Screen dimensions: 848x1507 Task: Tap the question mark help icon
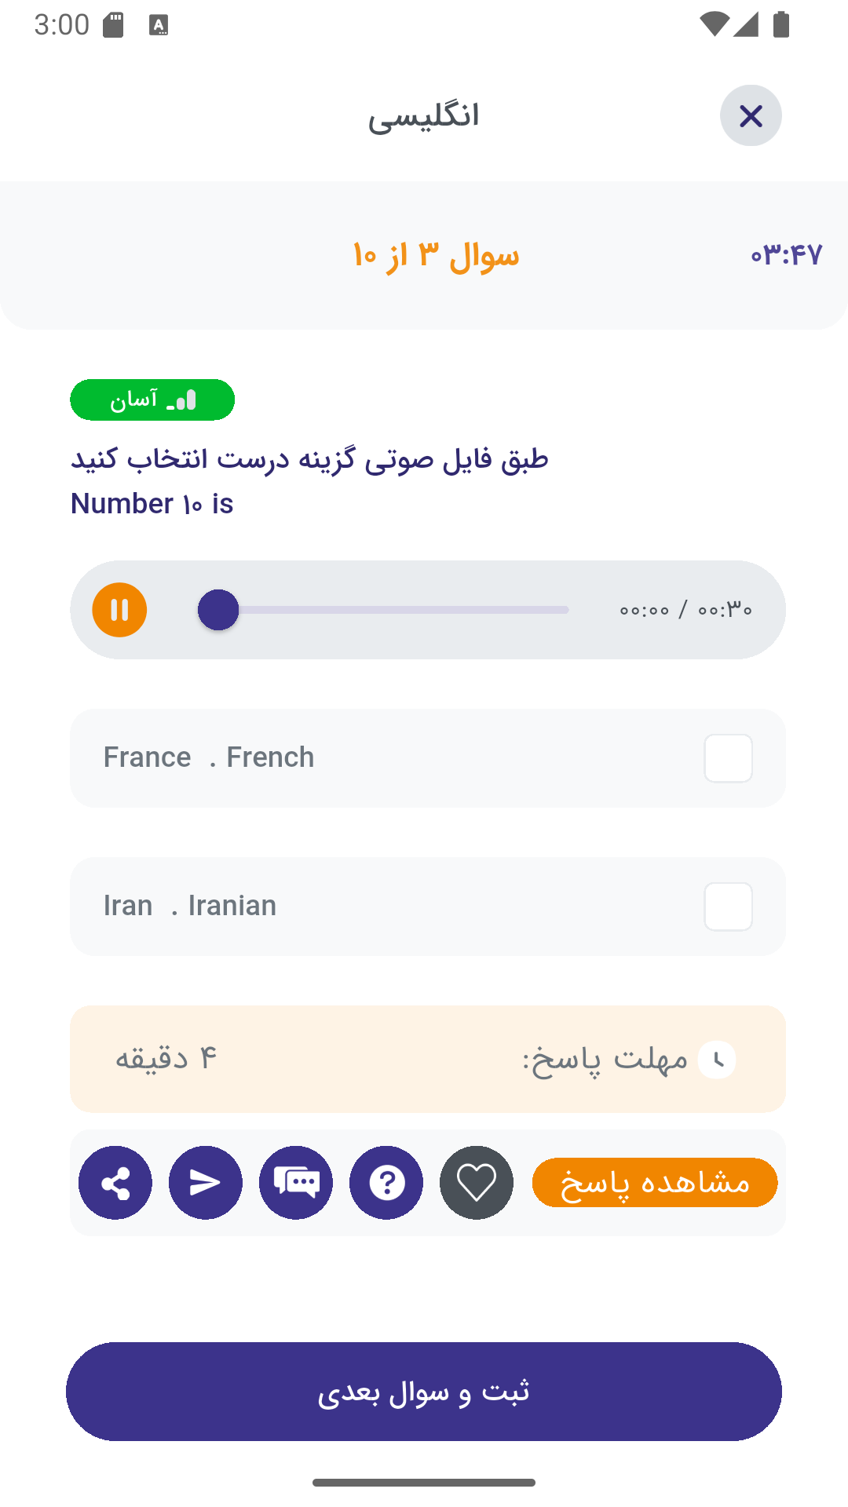386,1183
